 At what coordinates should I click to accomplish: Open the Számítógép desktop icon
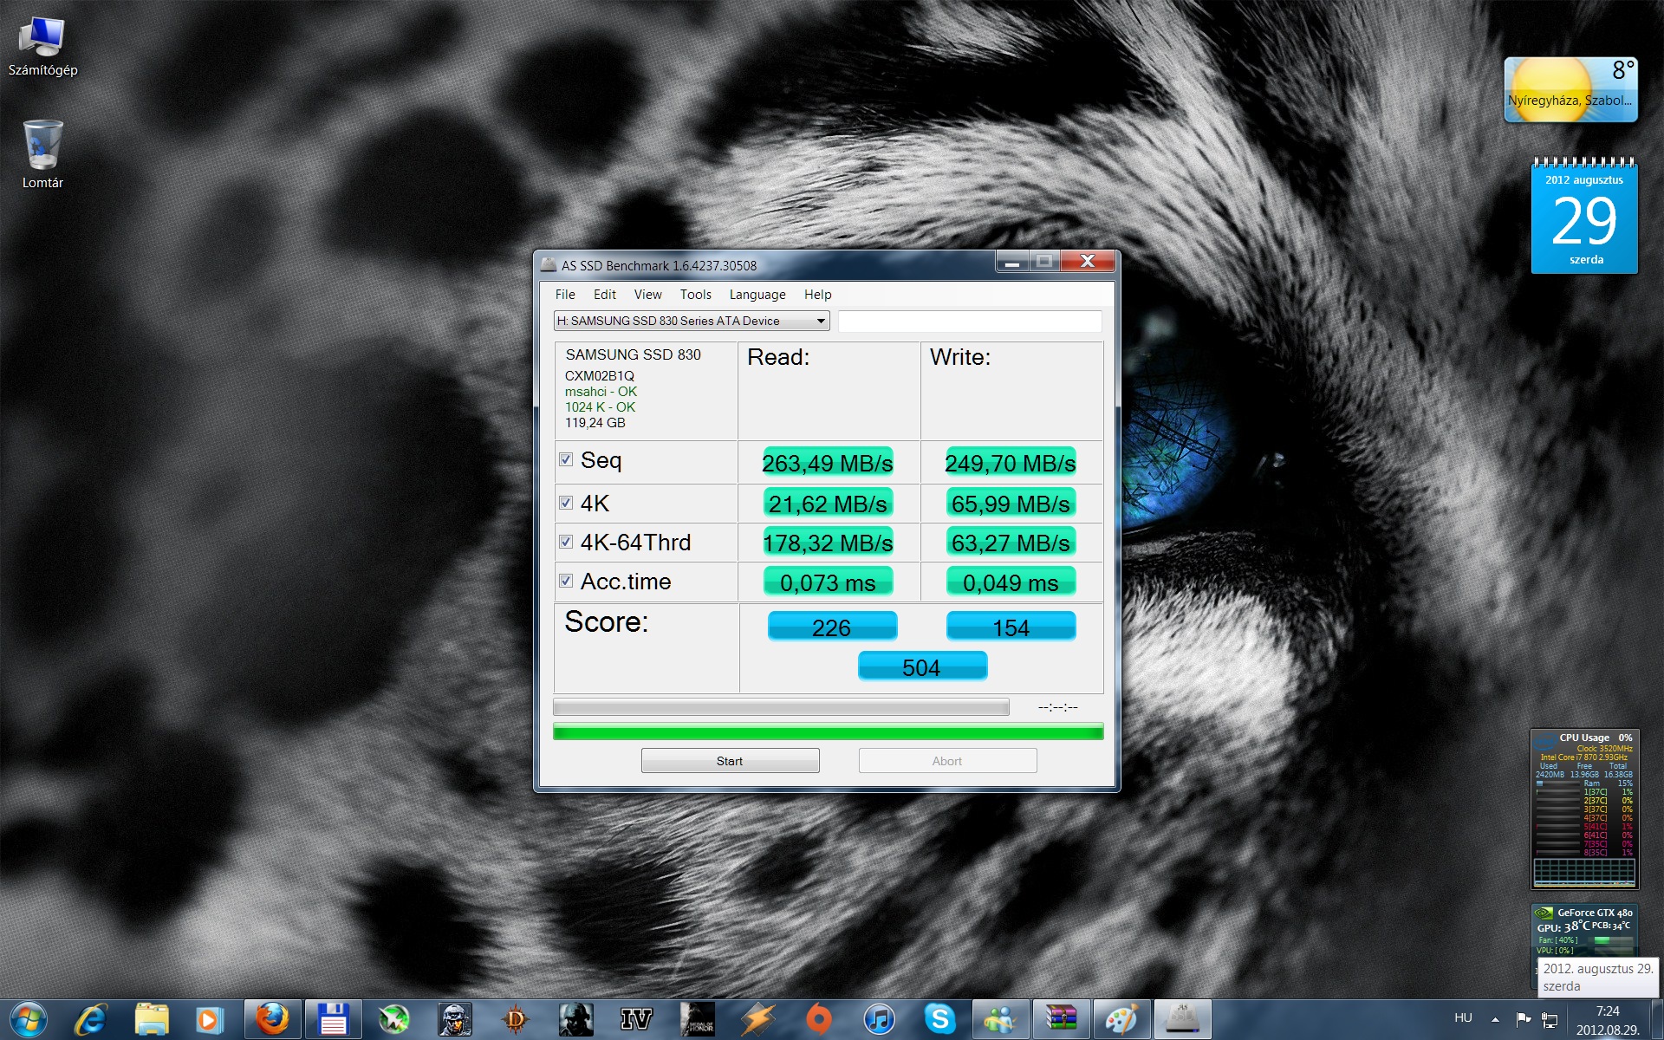(x=42, y=47)
